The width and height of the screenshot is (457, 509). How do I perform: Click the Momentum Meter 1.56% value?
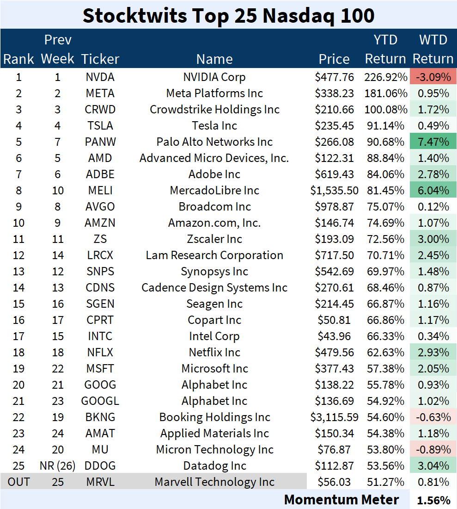(433, 500)
